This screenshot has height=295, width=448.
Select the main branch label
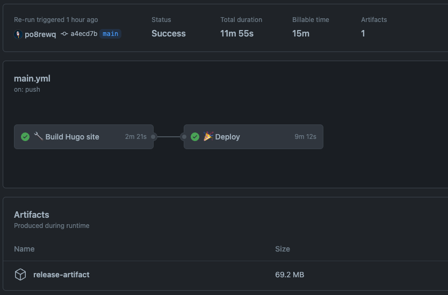[x=110, y=34]
